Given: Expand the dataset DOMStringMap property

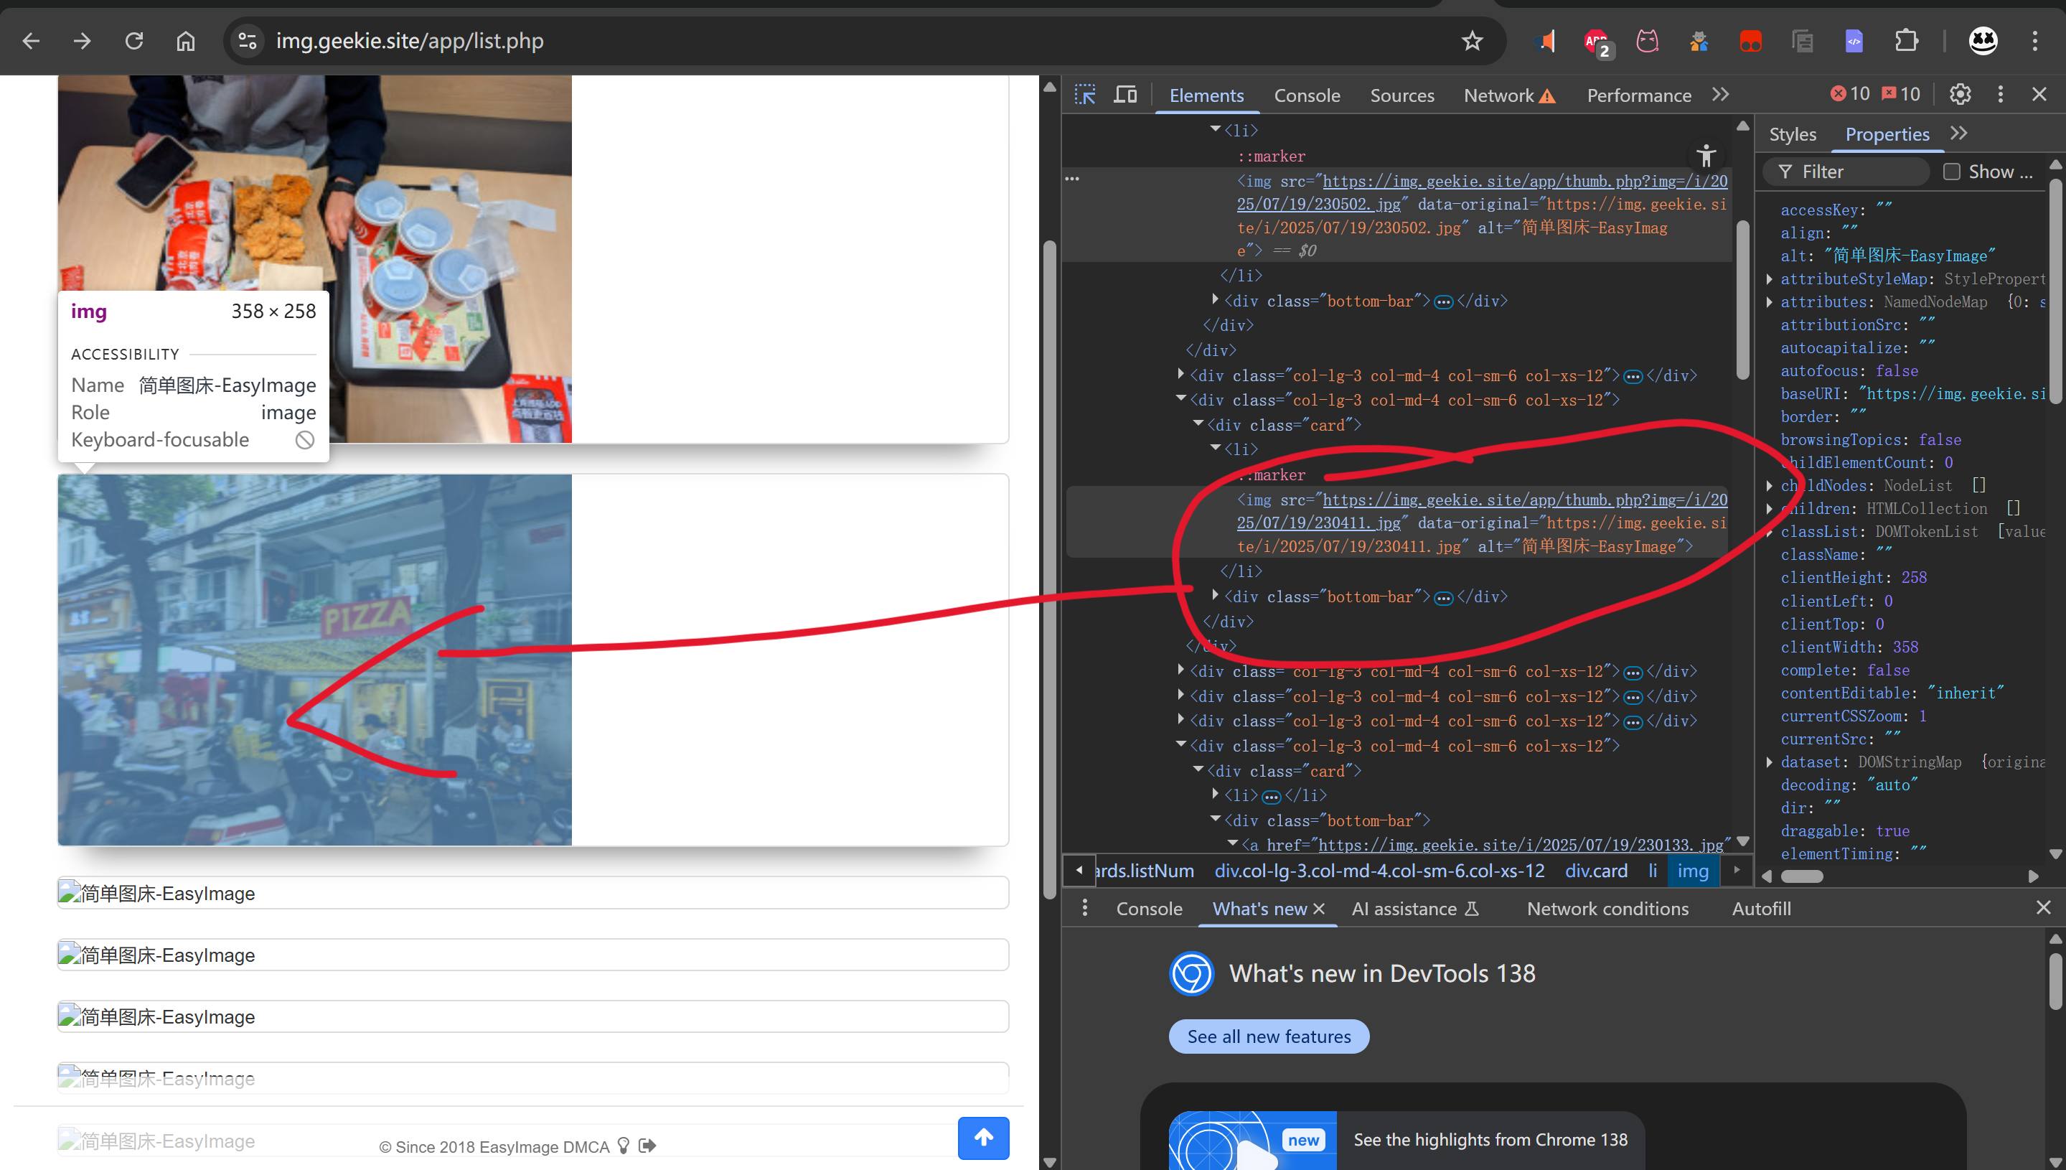Looking at the screenshot, I should click(x=1770, y=762).
